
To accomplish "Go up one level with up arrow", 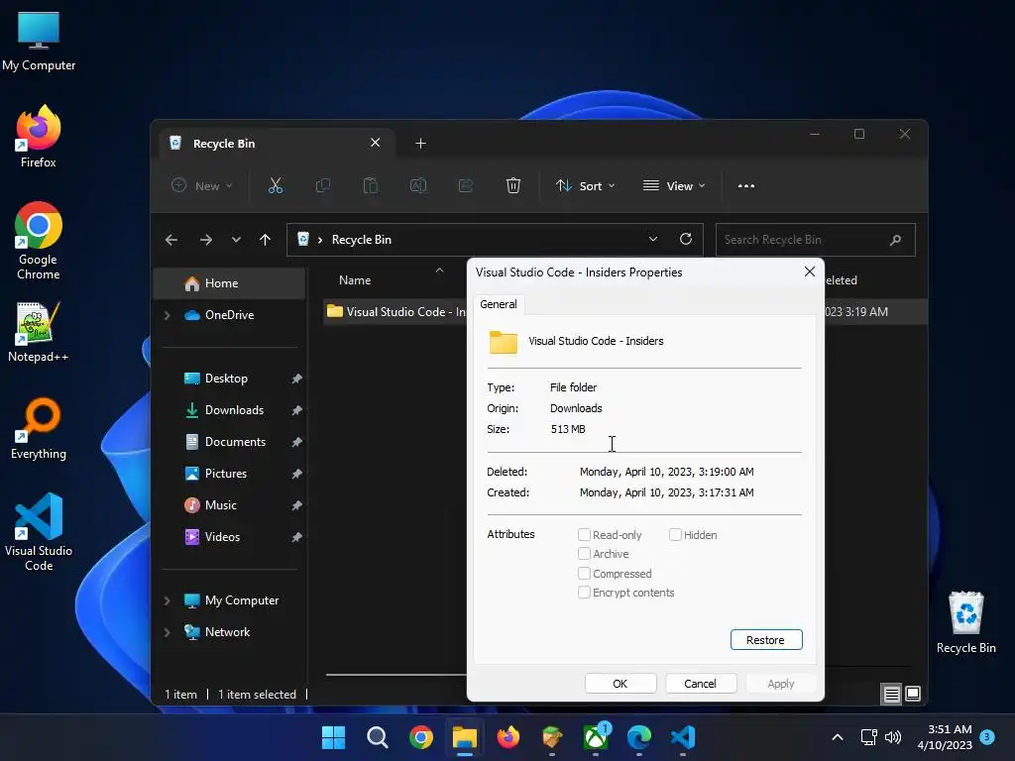I will coord(265,240).
